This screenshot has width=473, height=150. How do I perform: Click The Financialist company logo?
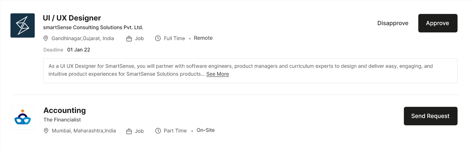(x=23, y=117)
